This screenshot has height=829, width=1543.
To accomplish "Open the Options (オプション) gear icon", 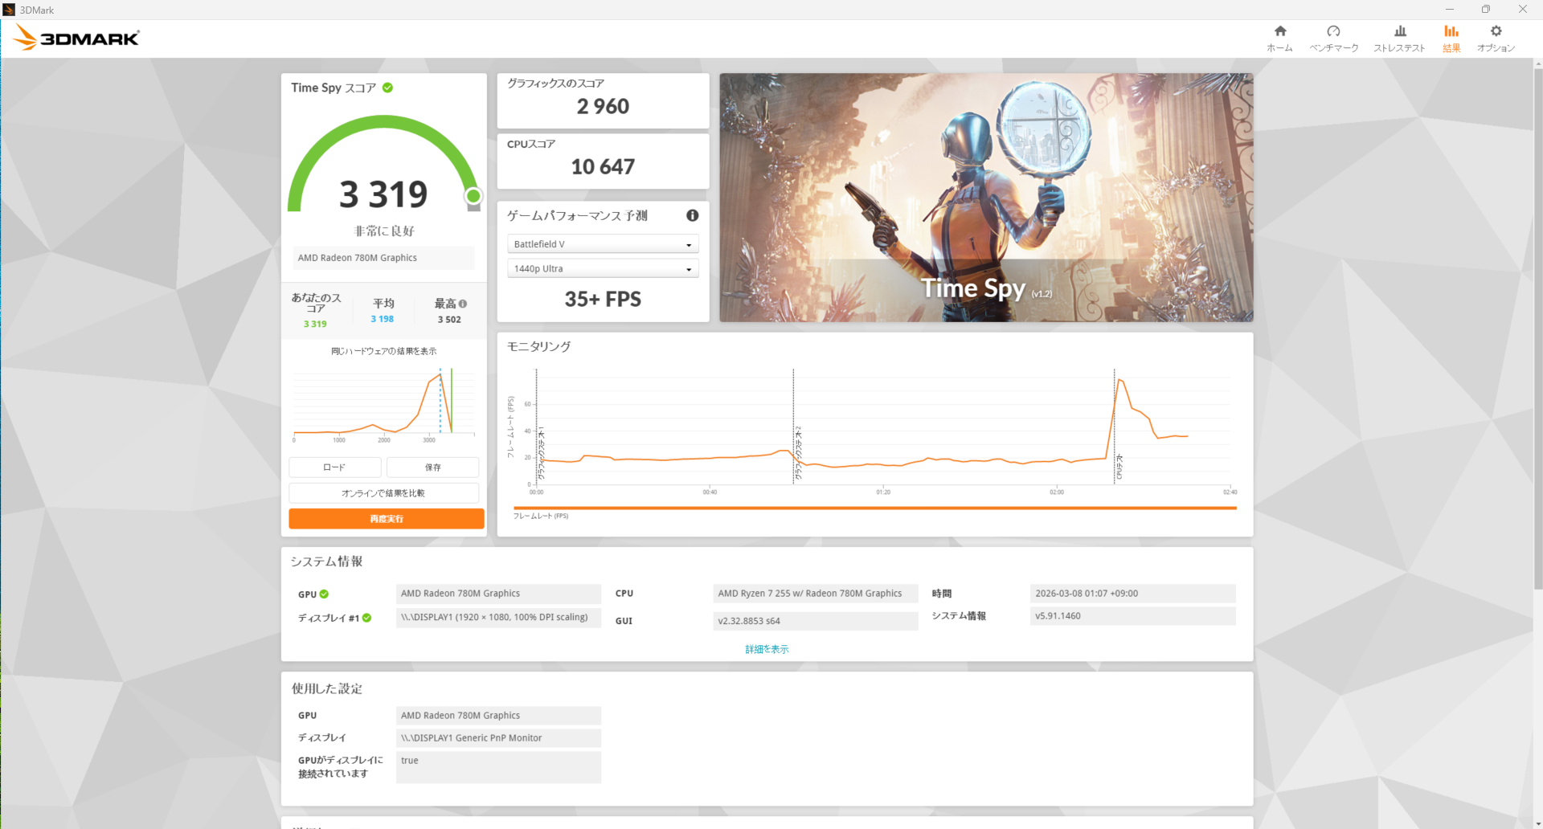I will (x=1496, y=31).
